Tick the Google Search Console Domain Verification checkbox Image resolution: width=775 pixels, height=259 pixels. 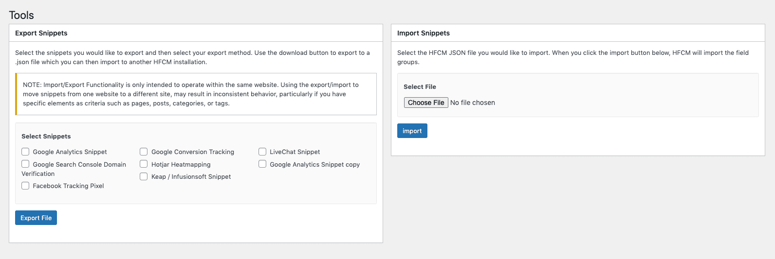coord(25,164)
